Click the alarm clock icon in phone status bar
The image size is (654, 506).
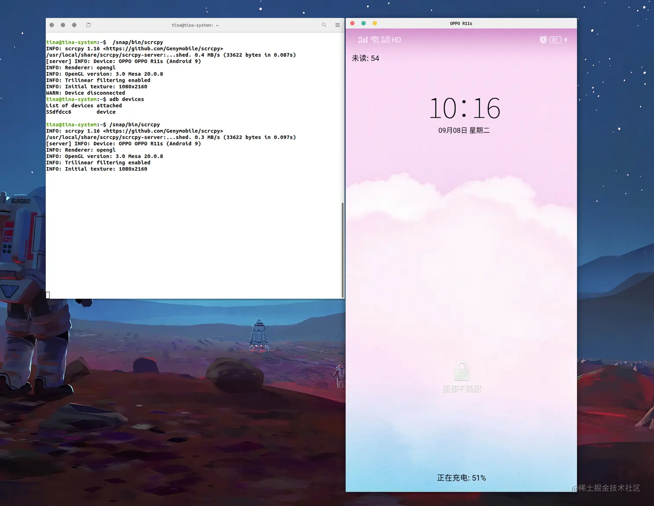pyautogui.click(x=543, y=39)
